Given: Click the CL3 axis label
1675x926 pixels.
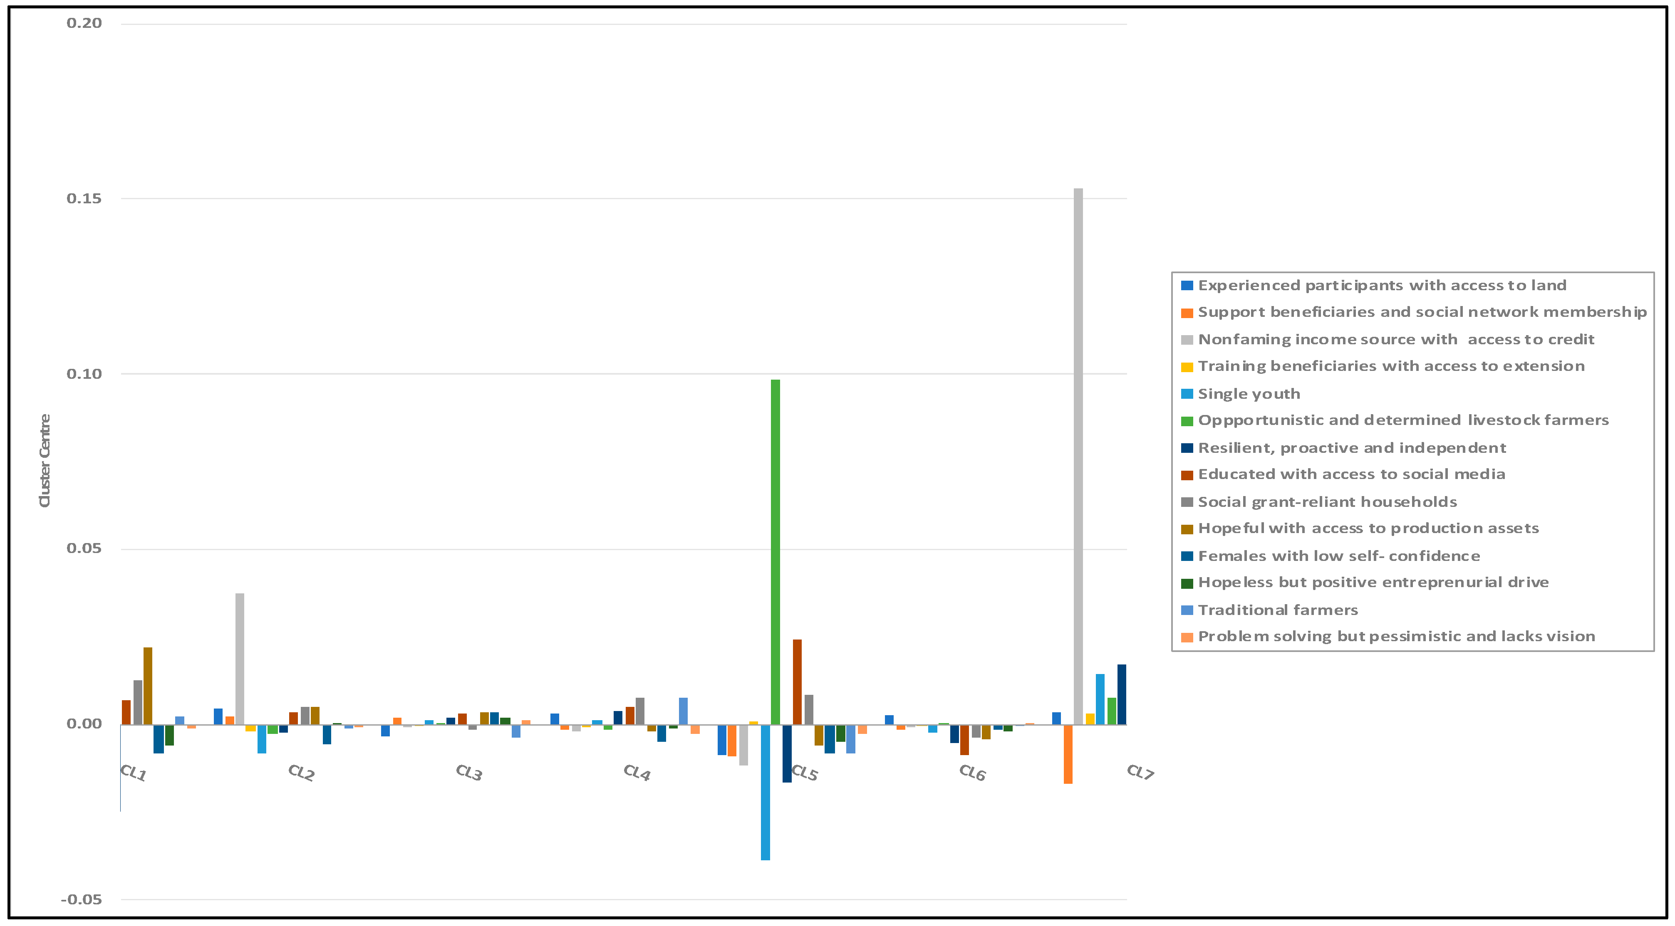Looking at the screenshot, I should 469,773.
